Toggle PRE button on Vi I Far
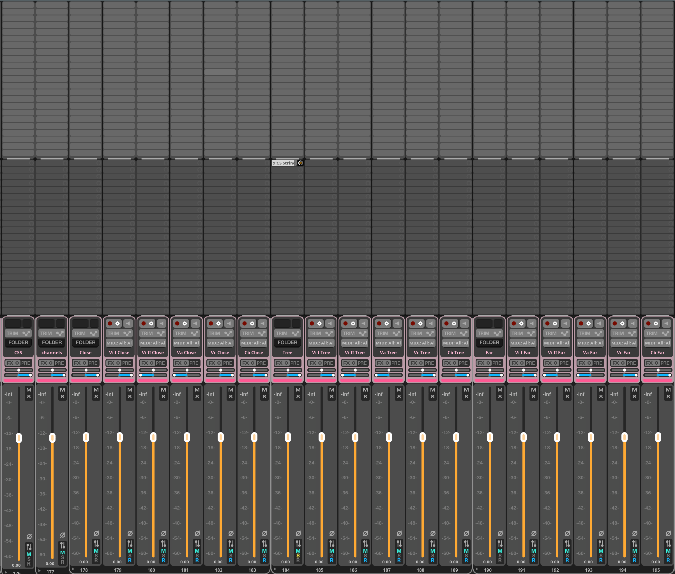Viewport: 675px width, 574px height. tap(530, 363)
